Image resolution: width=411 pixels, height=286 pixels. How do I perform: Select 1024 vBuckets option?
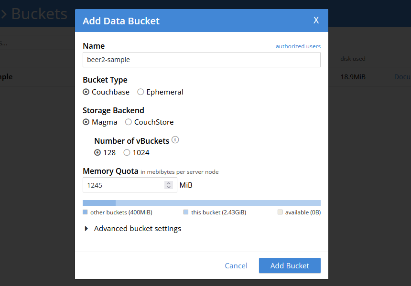point(127,152)
